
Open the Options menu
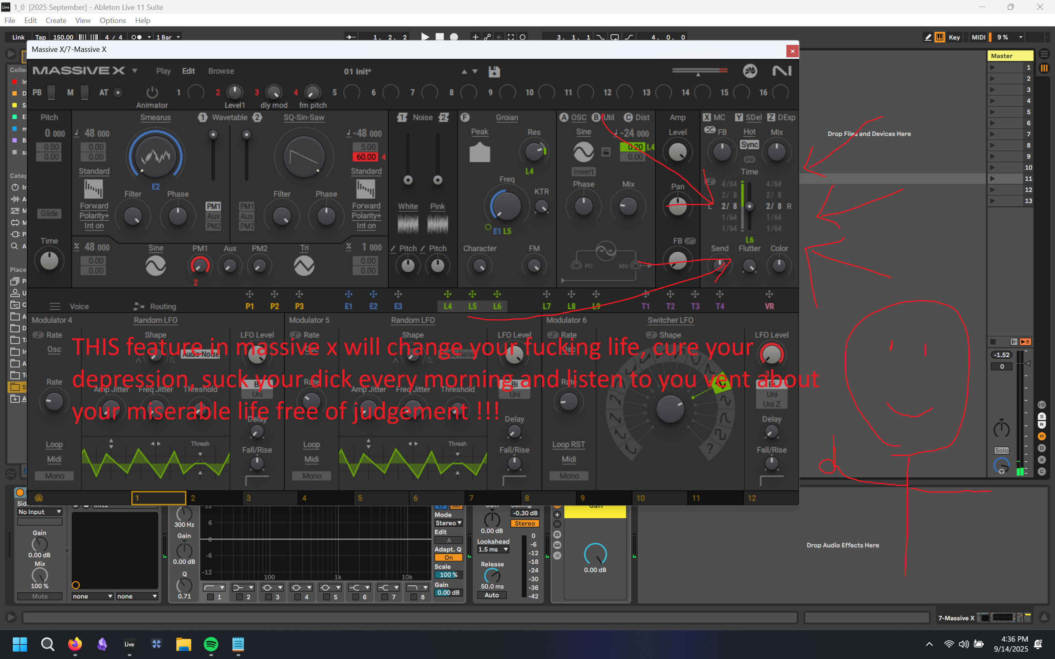tap(113, 21)
